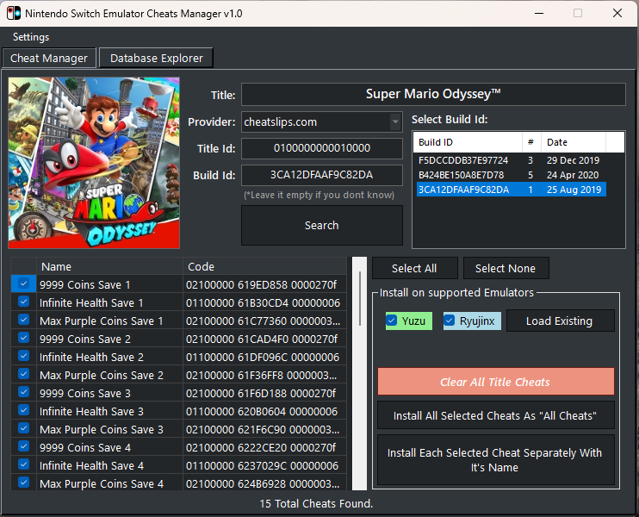
Task: Click the Search button
Action: 321,225
